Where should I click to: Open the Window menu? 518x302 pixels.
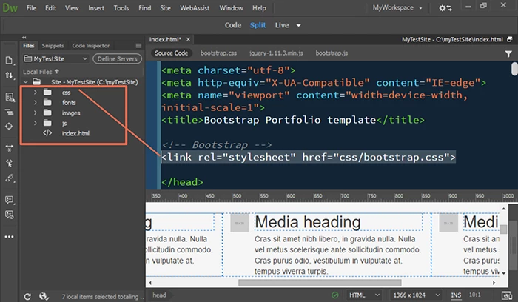(231, 8)
